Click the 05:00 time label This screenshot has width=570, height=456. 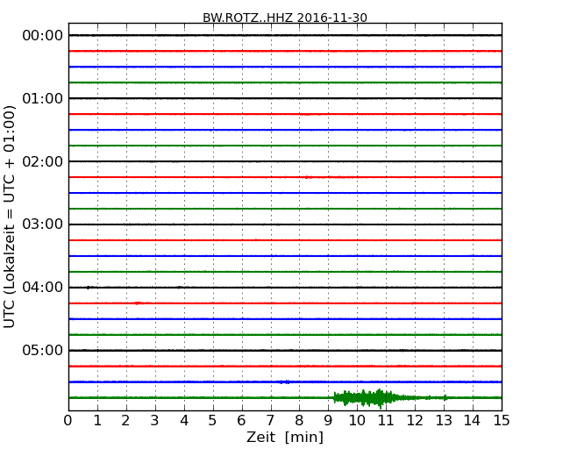[x=43, y=350]
